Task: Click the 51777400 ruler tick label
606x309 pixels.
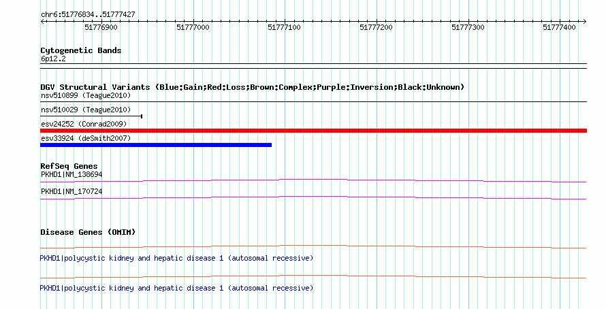Action: click(x=559, y=27)
